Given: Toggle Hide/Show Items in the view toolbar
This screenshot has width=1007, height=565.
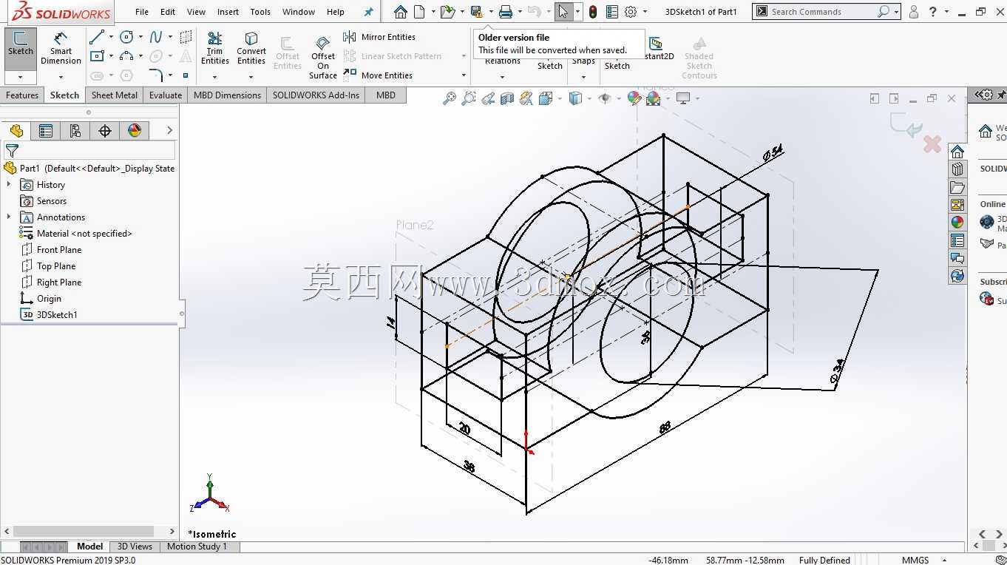Looking at the screenshot, I should 604,98.
